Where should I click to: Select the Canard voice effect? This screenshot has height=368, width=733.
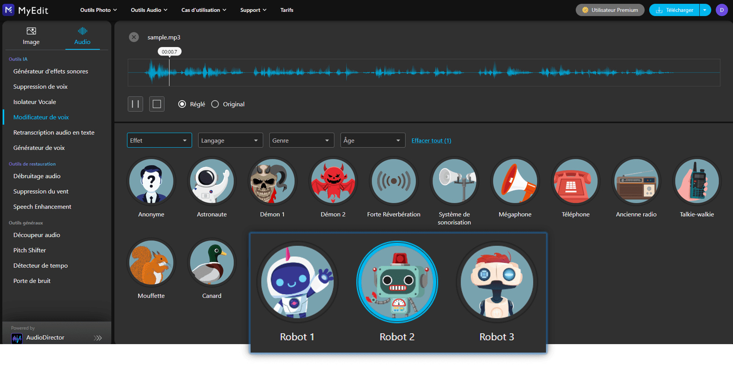click(x=212, y=263)
